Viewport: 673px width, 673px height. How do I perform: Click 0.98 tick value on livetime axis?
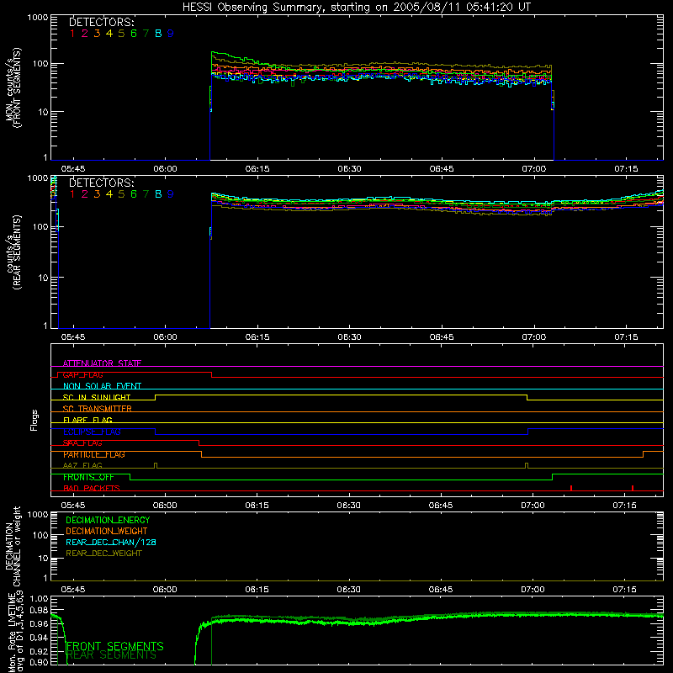pyautogui.click(x=40, y=611)
